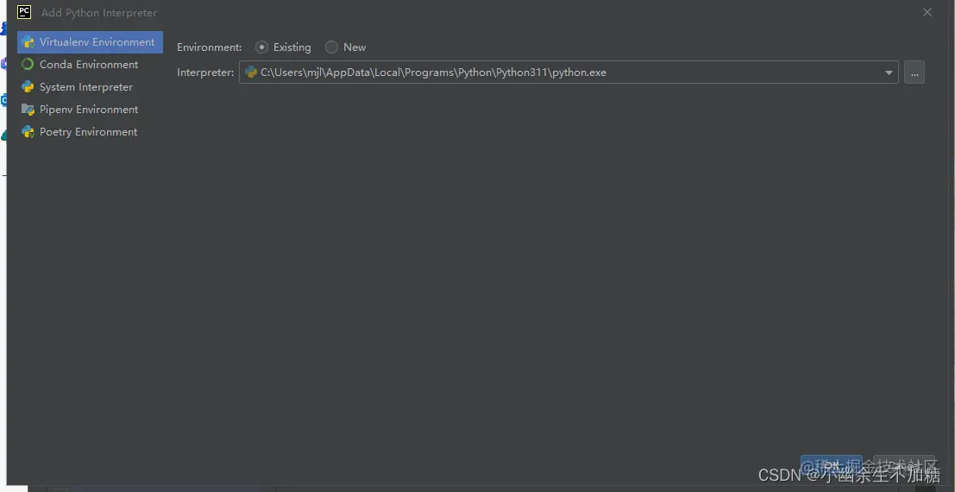Switch to Pipenv Environment
955x492 pixels.
(x=90, y=110)
